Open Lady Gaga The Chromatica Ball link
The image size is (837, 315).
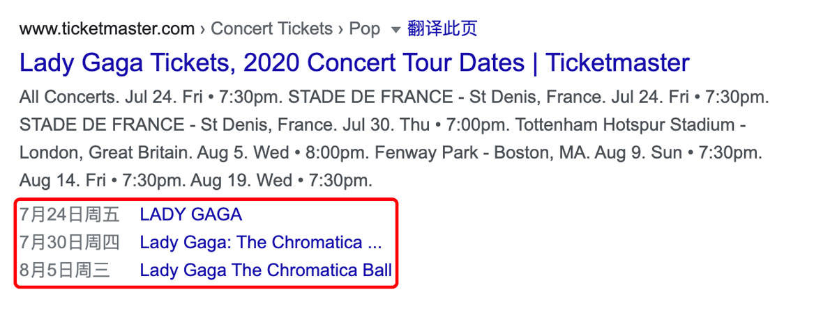pyautogui.click(x=266, y=270)
